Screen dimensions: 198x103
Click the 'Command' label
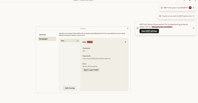pos(86,48)
